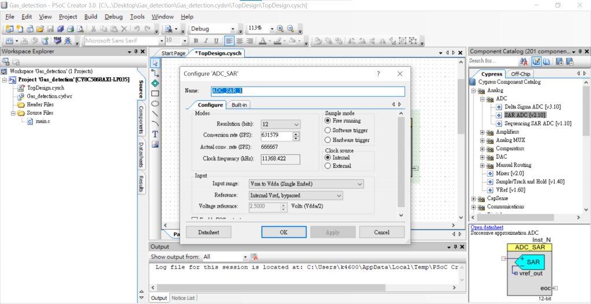Expand the Amplifiers catalog node
The height and width of the screenshot is (304, 591).
pyautogui.click(x=482, y=132)
